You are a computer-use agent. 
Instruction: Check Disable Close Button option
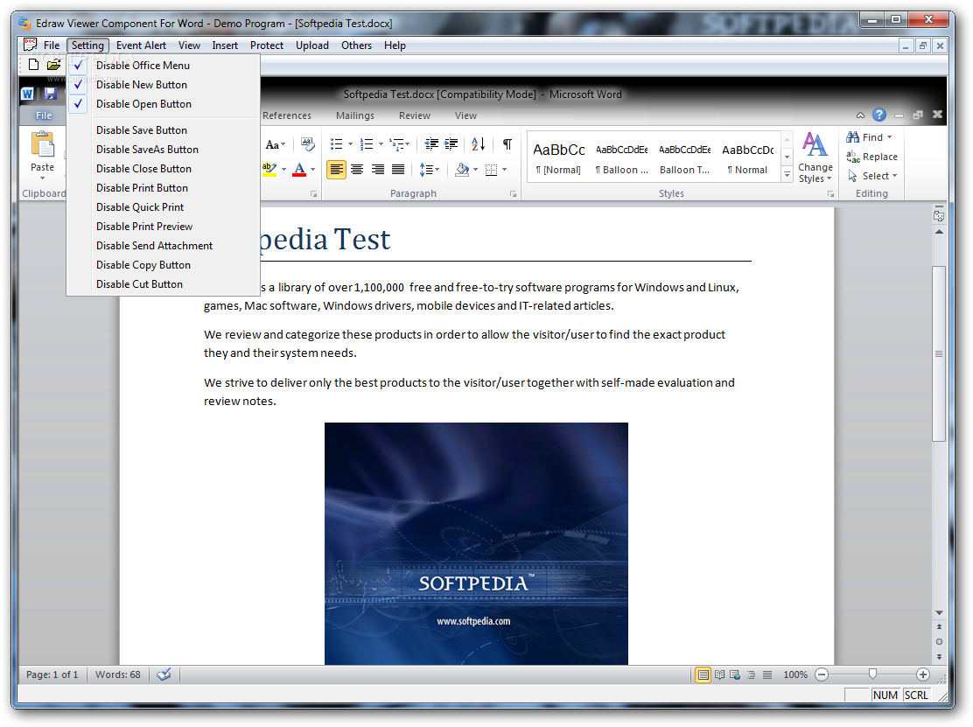point(163,168)
